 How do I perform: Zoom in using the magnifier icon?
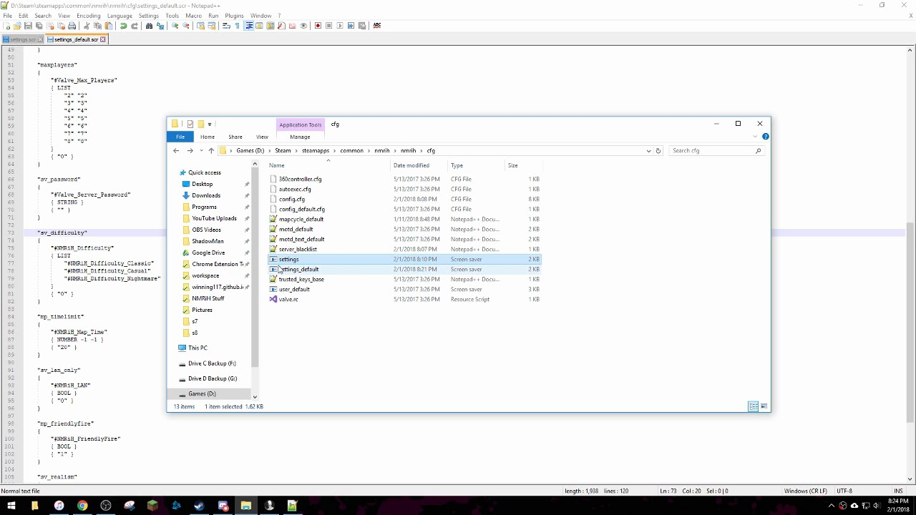click(173, 26)
